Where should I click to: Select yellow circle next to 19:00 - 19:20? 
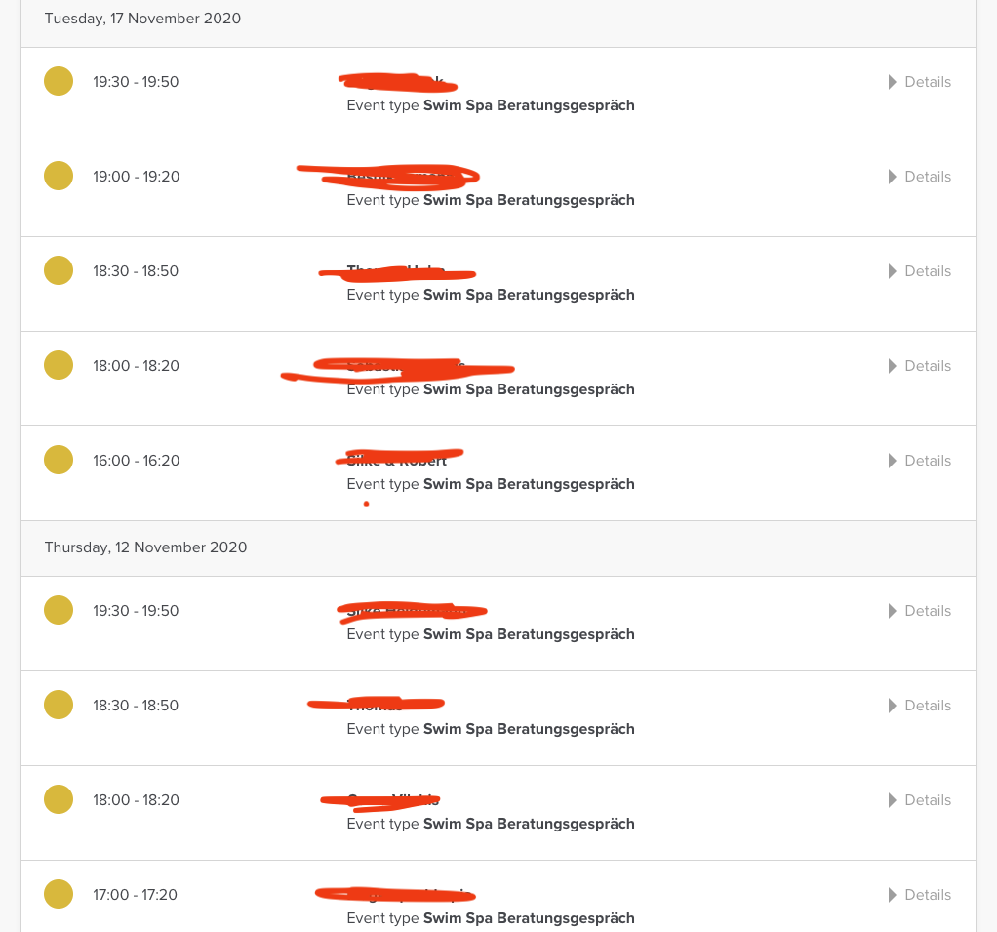[59, 176]
